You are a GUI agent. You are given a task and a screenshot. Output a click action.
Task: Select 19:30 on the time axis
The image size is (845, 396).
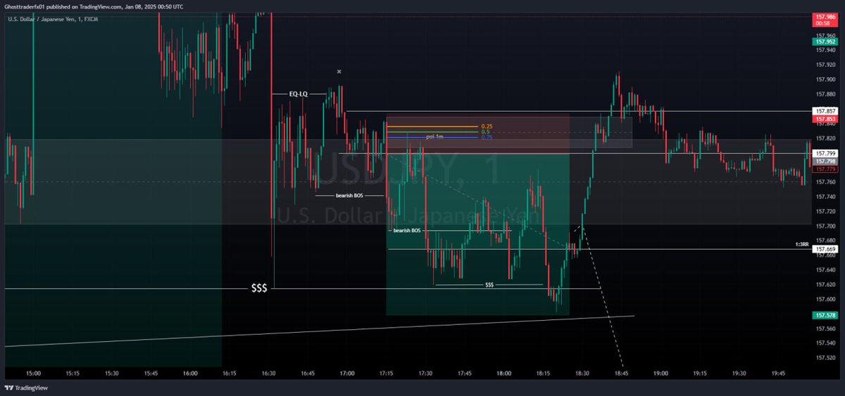[x=739, y=373]
